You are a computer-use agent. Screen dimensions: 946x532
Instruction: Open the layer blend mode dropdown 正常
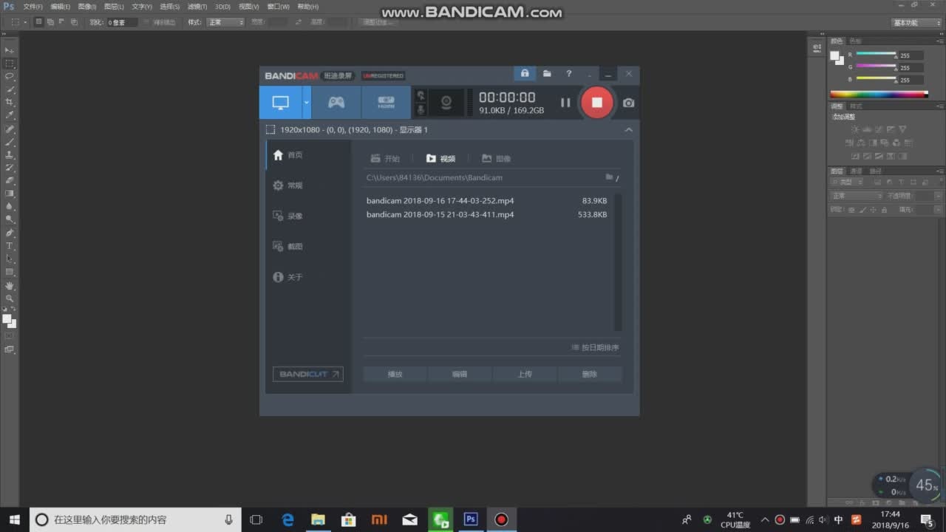(857, 196)
